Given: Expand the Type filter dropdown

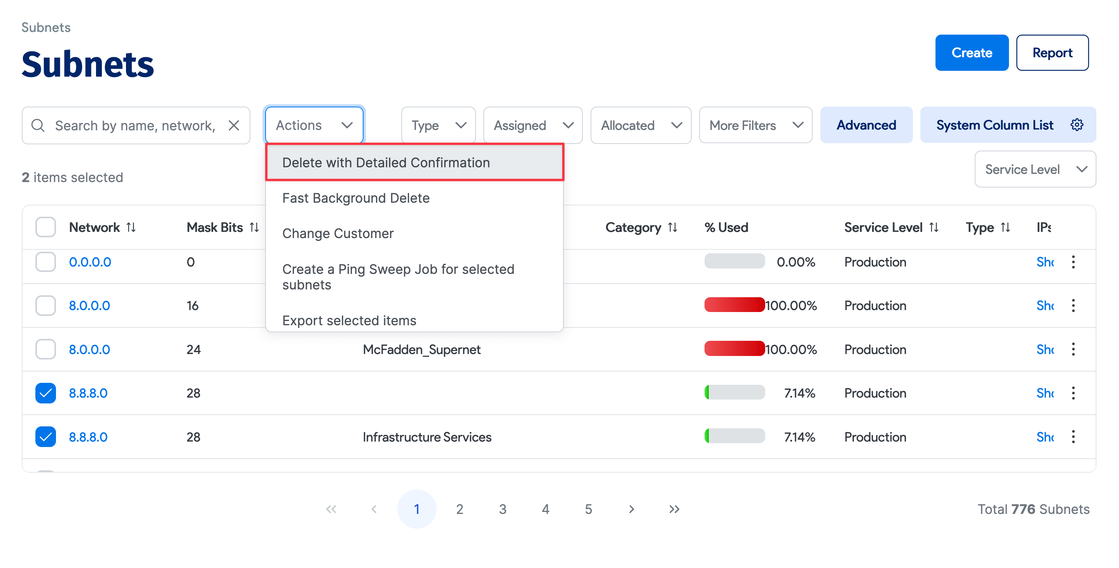Looking at the screenshot, I should pos(438,126).
